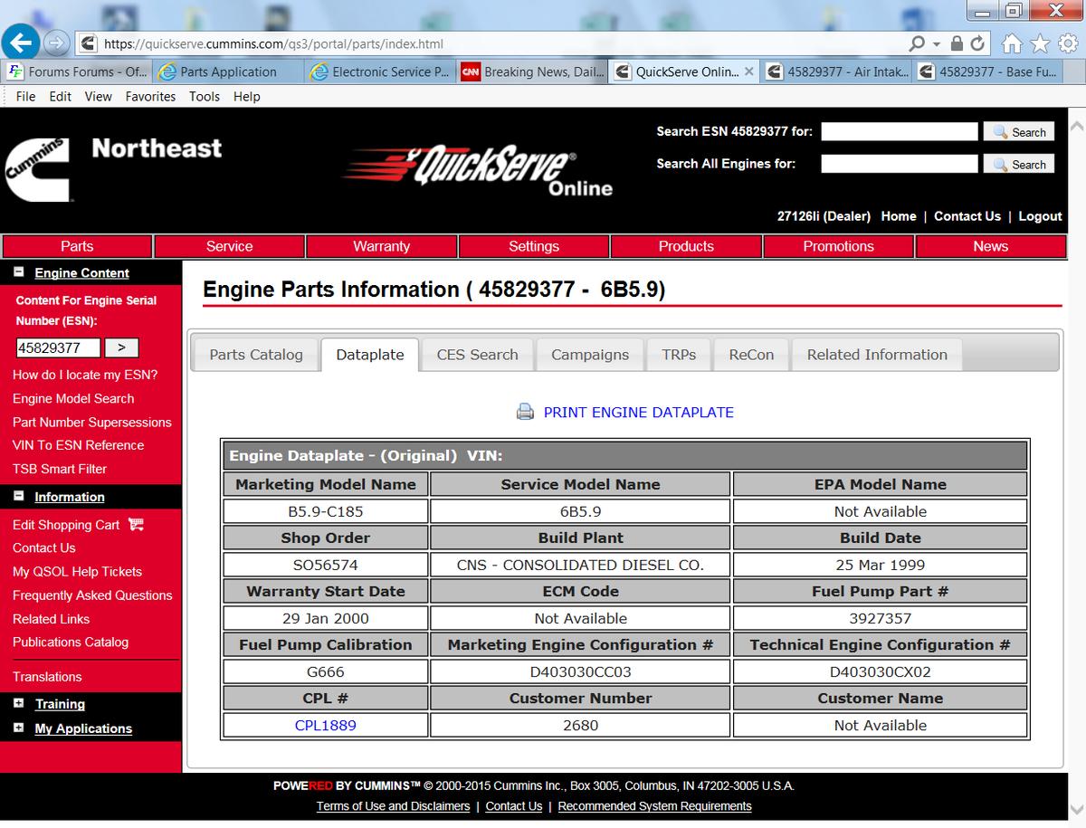Open Part Number Supersessions
The width and height of the screenshot is (1086, 828).
(x=91, y=422)
